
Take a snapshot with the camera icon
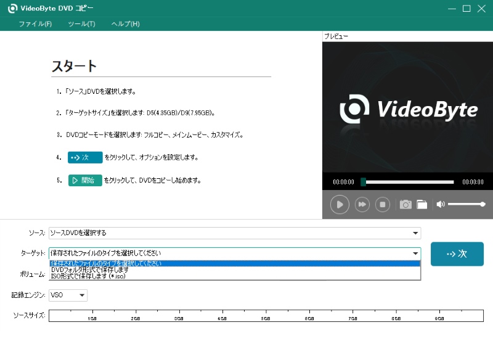pos(405,205)
